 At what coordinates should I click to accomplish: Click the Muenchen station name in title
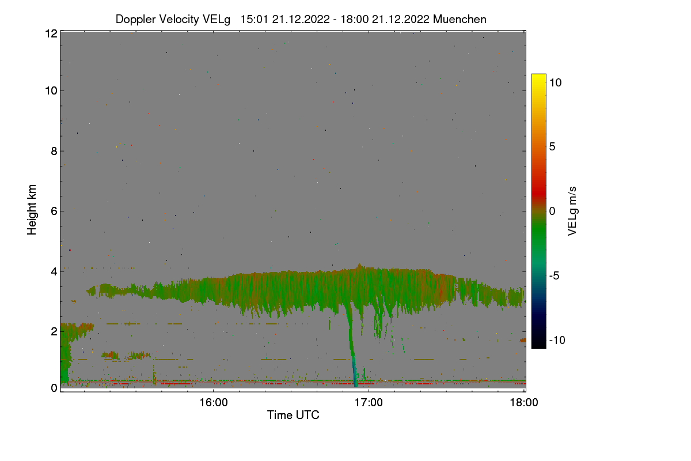point(460,19)
